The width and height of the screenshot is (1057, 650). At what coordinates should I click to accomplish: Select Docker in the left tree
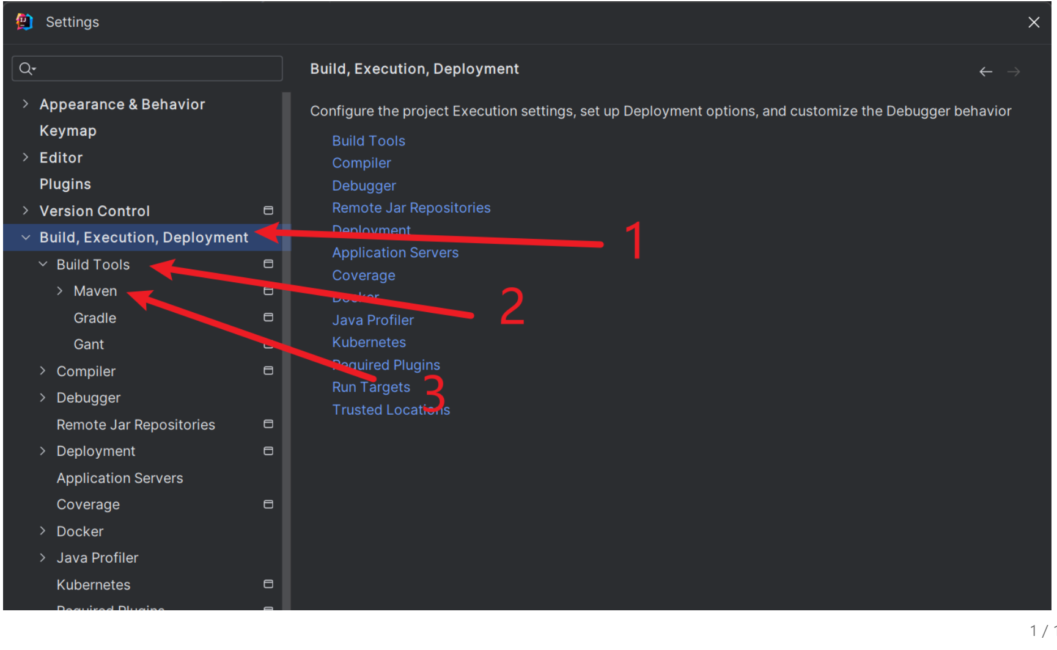tap(80, 531)
